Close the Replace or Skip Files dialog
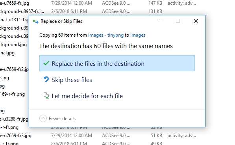Screen dimensions: 235x145 196,21
